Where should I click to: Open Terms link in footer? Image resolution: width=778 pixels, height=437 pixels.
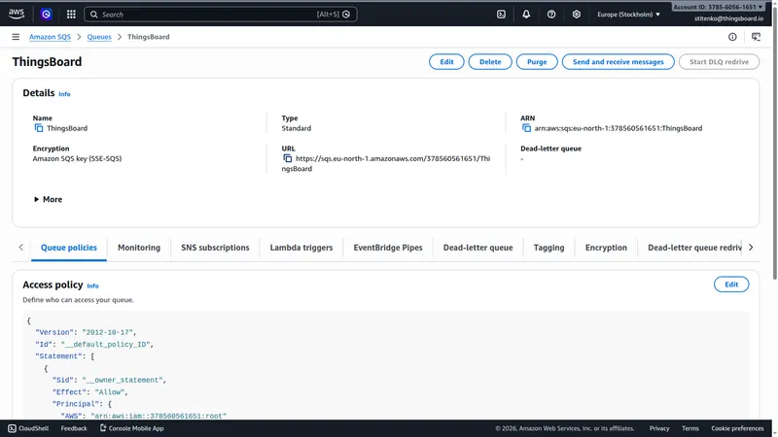[x=690, y=428]
